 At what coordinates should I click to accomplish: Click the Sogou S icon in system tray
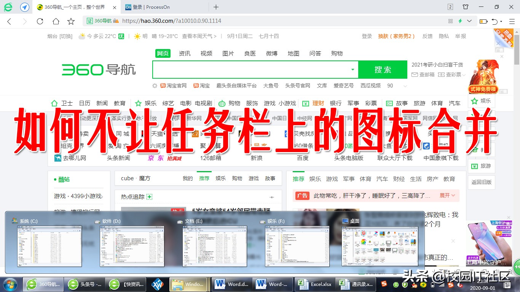pos(385,284)
